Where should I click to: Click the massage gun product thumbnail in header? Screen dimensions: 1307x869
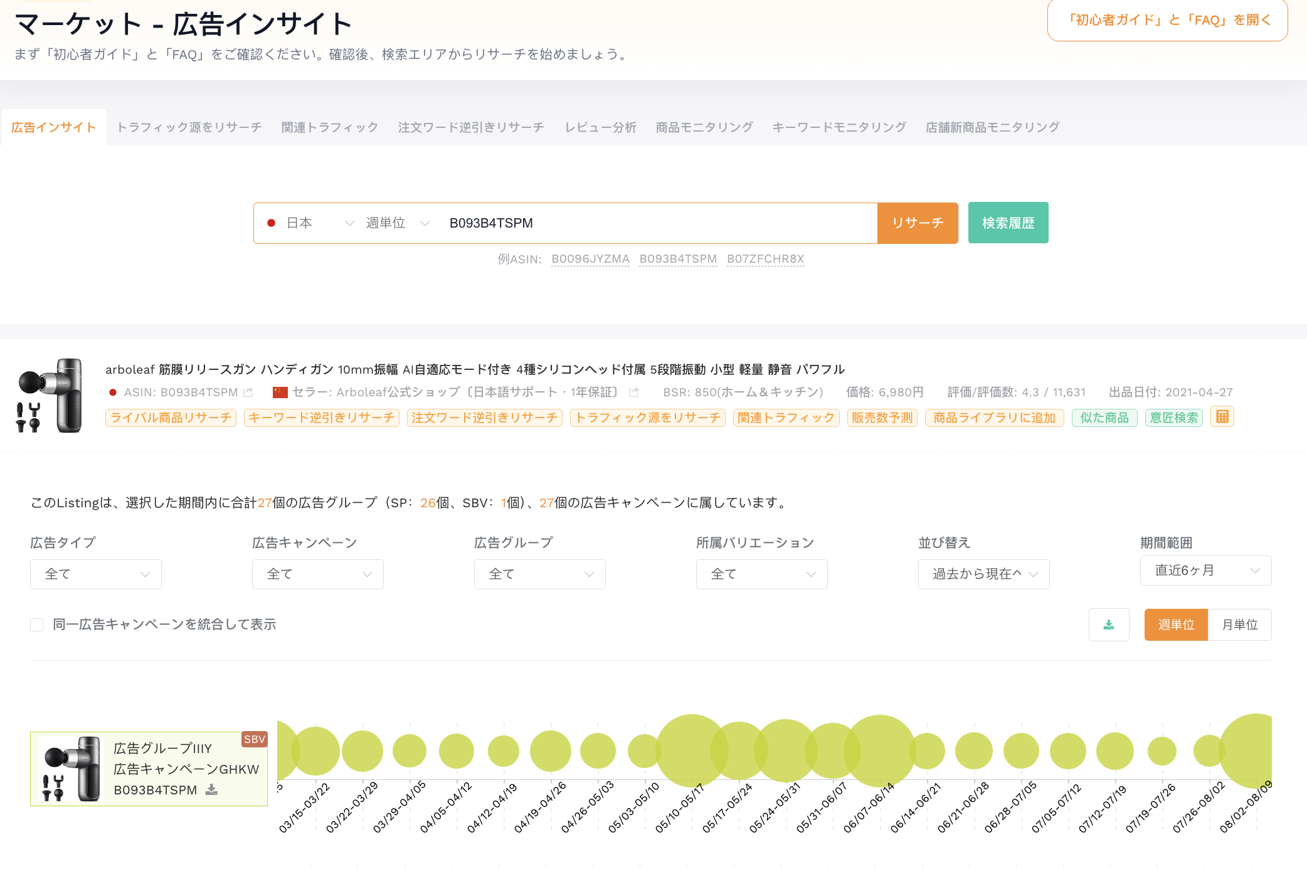(x=50, y=396)
